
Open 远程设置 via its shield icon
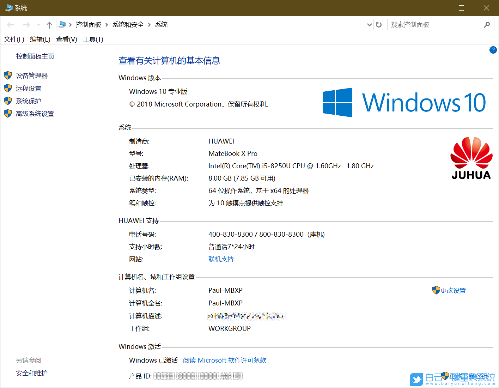tap(8, 88)
